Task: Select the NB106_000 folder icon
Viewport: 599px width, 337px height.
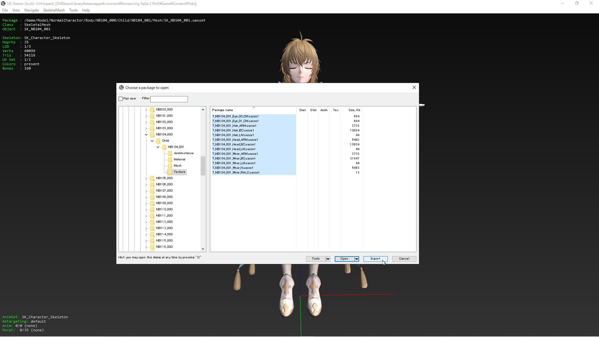Action: click(152, 184)
